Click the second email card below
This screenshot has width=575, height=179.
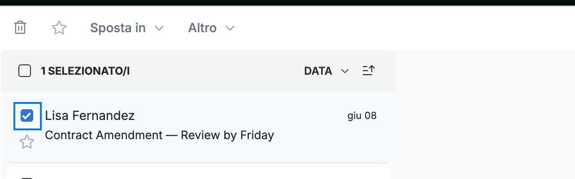click(x=198, y=173)
